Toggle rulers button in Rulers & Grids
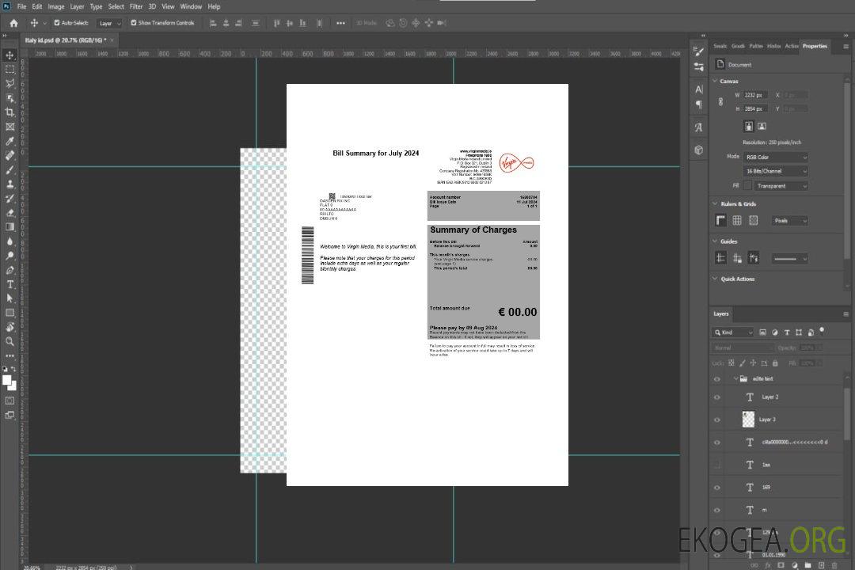Image resolution: width=855 pixels, height=570 pixels. tap(720, 220)
